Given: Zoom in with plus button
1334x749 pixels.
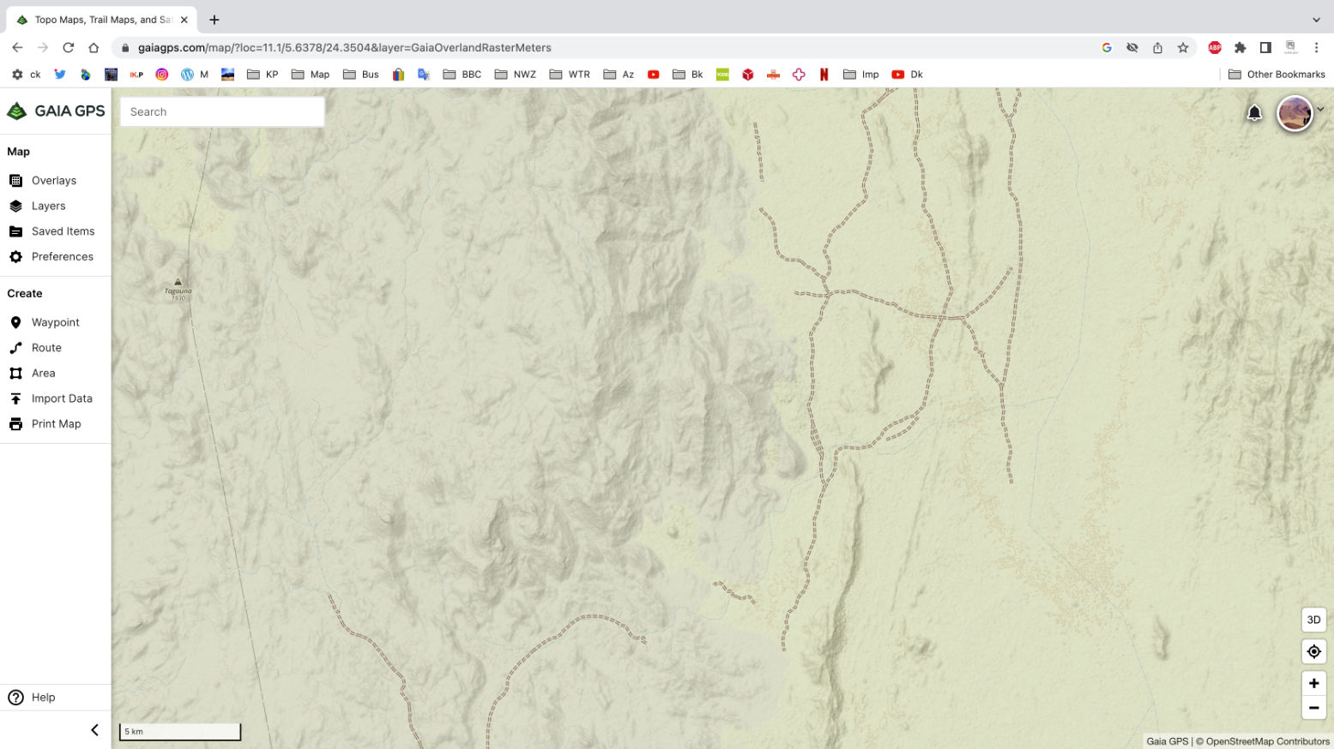Looking at the screenshot, I should [x=1313, y=683].
